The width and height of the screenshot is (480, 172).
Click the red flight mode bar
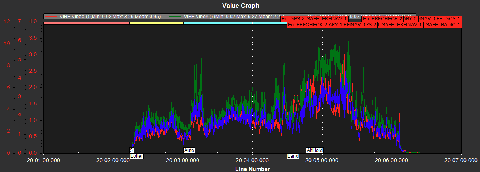(x=87, y=23)
